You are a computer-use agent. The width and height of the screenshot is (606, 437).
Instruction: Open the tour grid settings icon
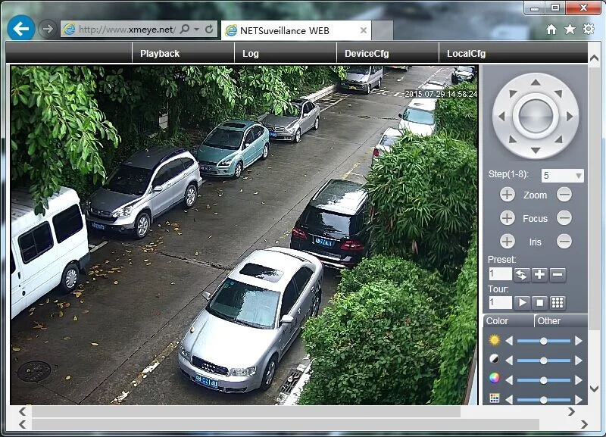(558, 302)
